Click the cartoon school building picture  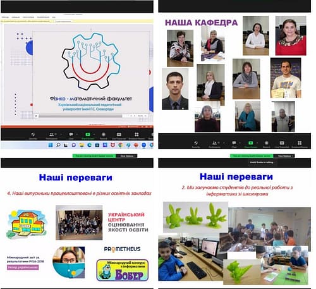pos(27,224)
